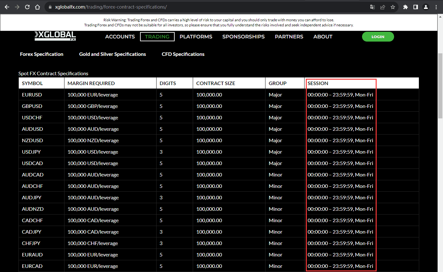The width and height of the screenshot is (443, 272).
Task: Click the CHFJPY symbol cell
Action: click(41, 243)
